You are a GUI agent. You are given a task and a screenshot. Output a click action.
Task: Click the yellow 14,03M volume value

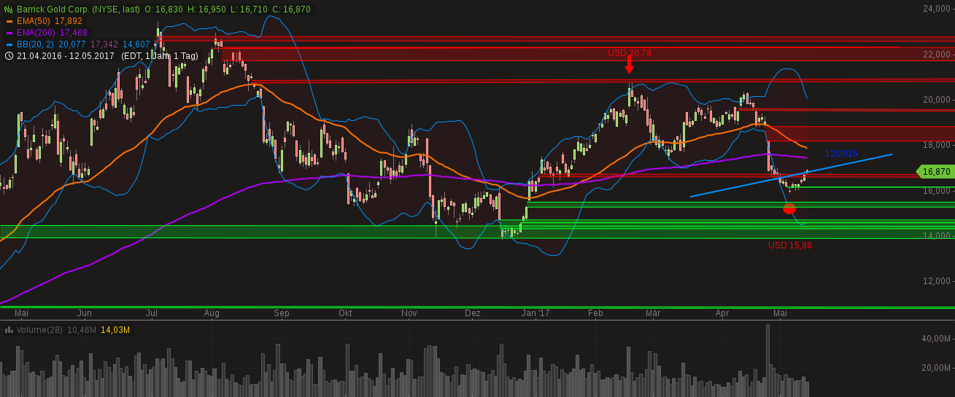[x=115, y=330]
